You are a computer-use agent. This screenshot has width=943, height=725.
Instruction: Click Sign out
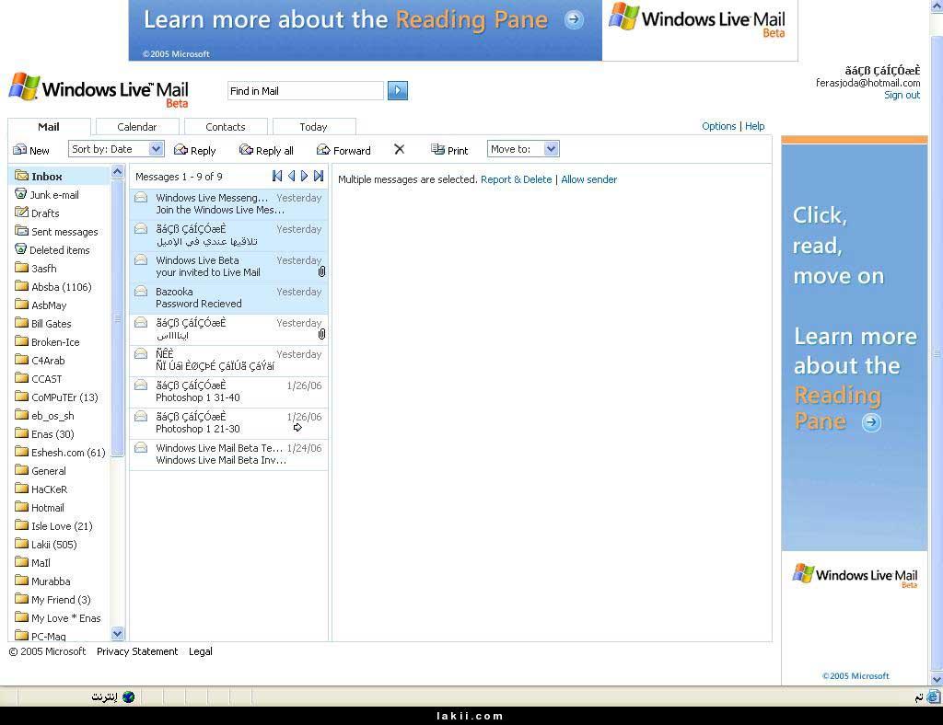(x=902, y=95)
